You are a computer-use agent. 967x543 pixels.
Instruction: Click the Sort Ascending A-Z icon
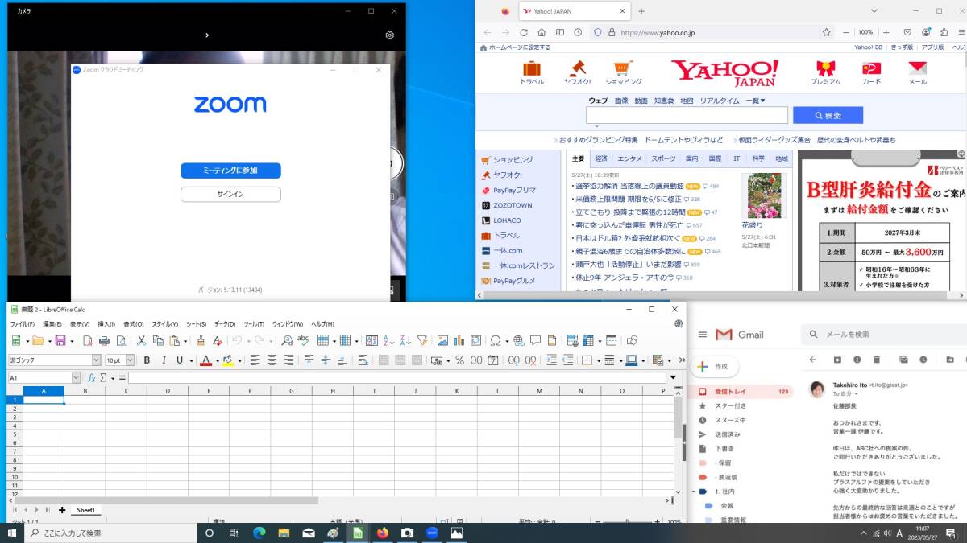tap(388, 341)
